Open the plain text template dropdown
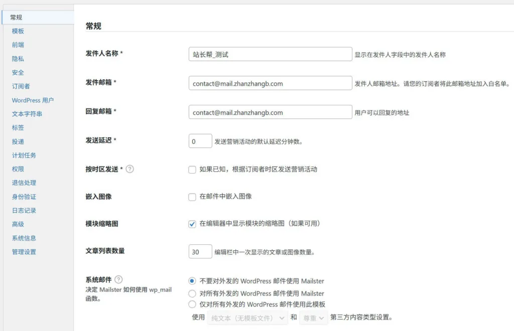 [x=246, y=317]
